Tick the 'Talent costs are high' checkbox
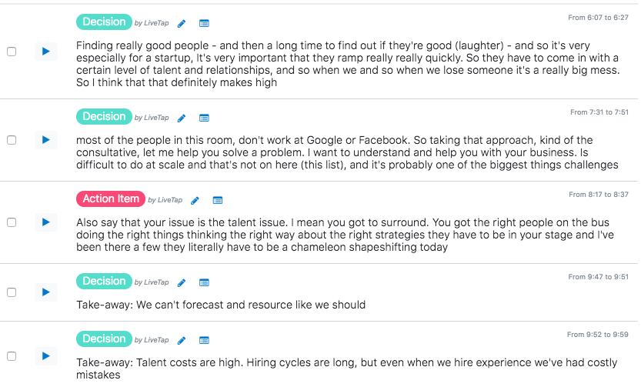Screen dimensions: 641x387 [x=12, y=356]
